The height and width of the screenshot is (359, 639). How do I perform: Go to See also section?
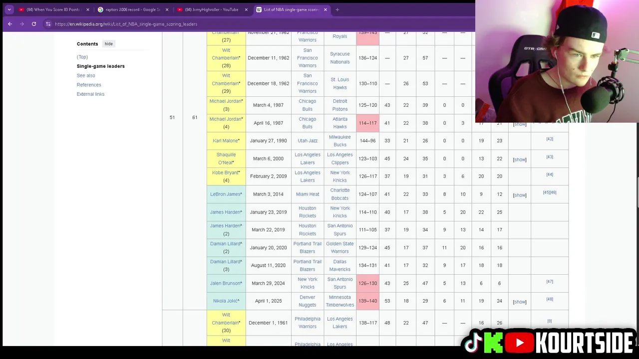pyautogui.click(x=86, y=75)
